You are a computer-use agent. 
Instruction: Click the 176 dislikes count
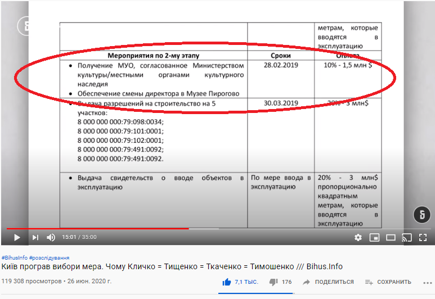tap(286, 282)
